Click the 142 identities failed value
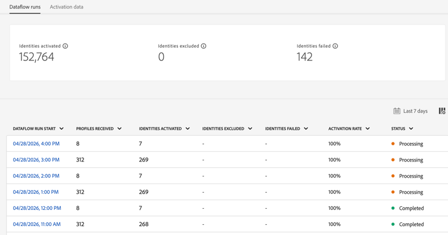Screen dimensions: 448x235 pyautogui.click(x=305, y=57)
